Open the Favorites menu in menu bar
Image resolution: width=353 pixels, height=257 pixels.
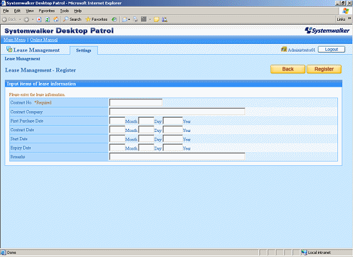coord(46,11)
